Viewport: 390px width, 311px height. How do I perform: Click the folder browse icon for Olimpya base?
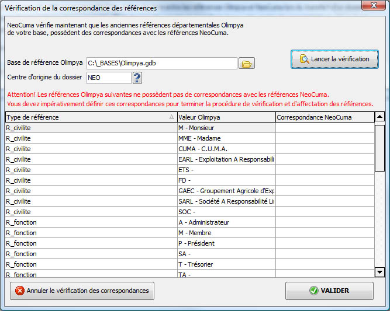[x=247, y=63]
